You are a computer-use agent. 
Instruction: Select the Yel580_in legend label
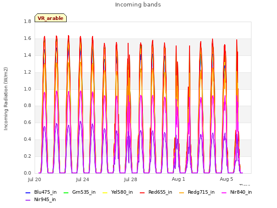click(122, 192)
